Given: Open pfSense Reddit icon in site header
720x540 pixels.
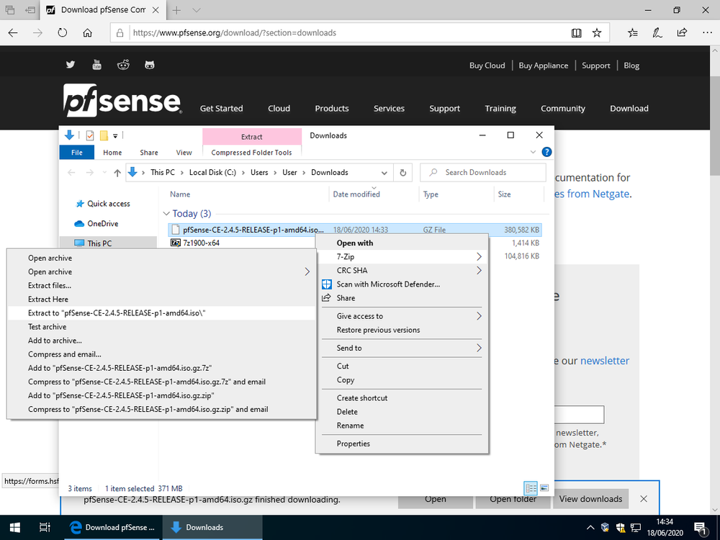Looking at the screenshot, I should tap(123, 65).
